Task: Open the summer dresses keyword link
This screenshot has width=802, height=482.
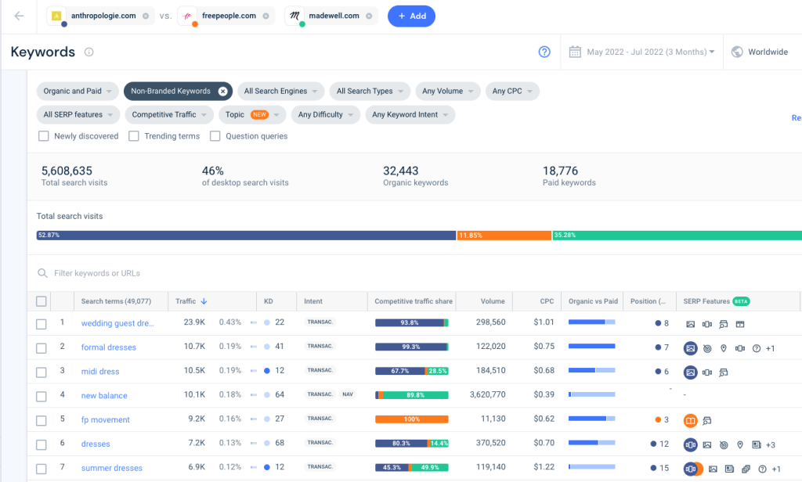Action: pyautogui.click(x=111, y=468)
